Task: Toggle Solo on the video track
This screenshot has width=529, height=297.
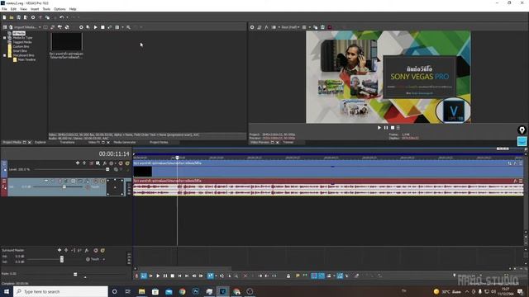Action: click(x=127, y=163)
